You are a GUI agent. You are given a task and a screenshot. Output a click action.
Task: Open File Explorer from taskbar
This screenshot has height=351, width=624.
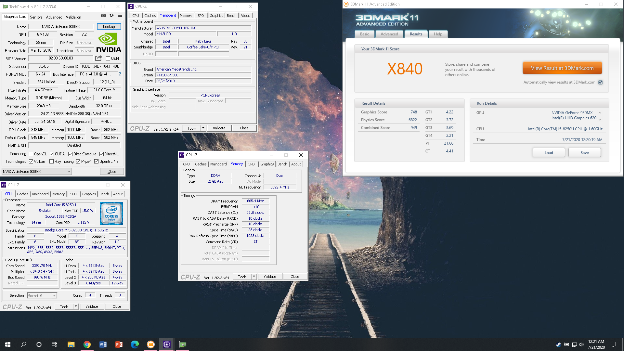point(71,344)
